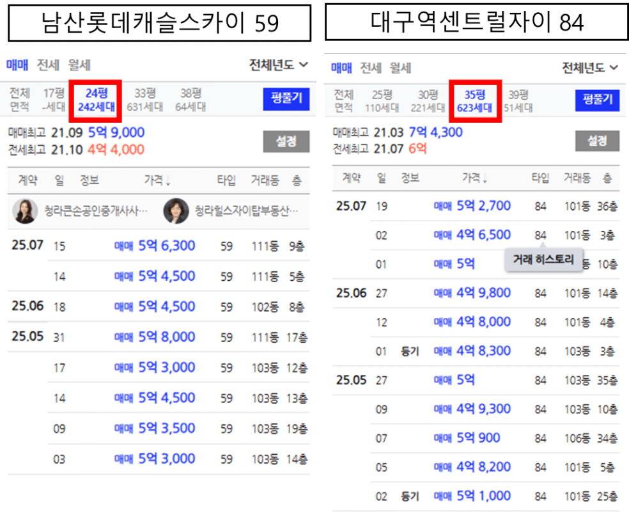
Task: Switch to 전세 tab in 남산롯데캐슬스카이 panel
Action: point(48,65)
